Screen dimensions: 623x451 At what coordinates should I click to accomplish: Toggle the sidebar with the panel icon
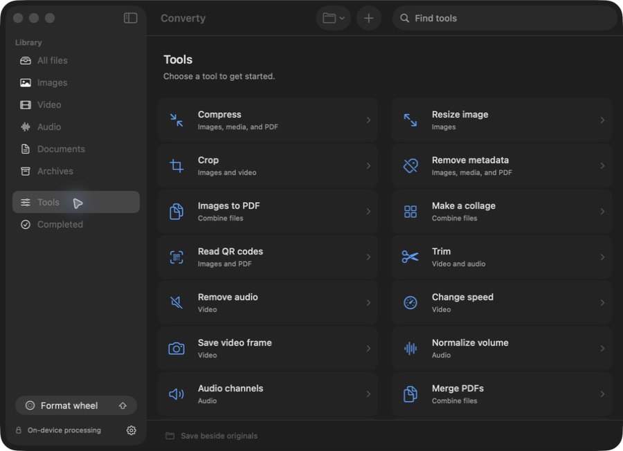[x=130, y=18]
